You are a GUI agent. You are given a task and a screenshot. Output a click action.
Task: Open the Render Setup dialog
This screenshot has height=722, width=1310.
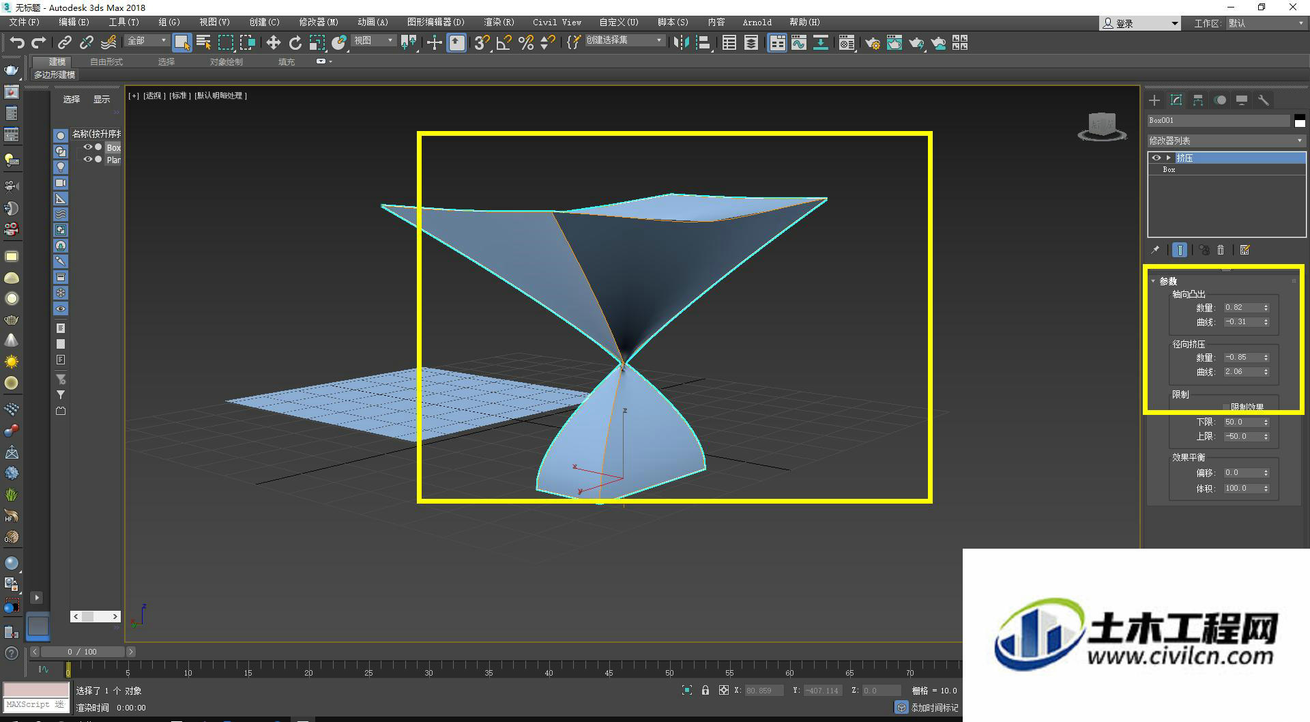(873, 43)
